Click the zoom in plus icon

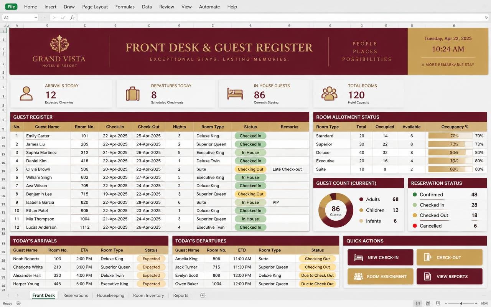(476, 304)
